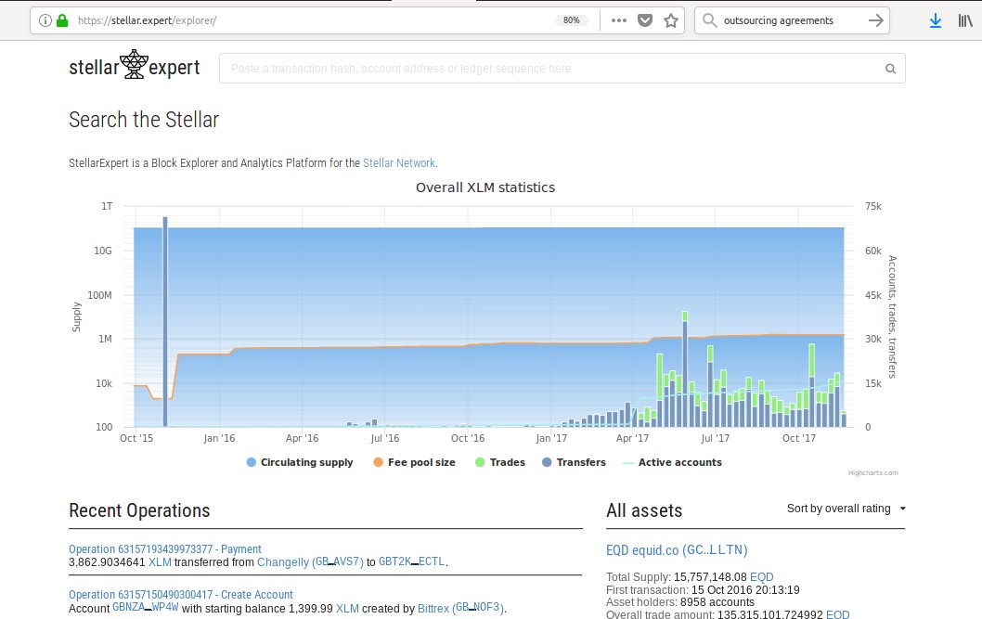982x619 pixels.
Task: Click the Recent Operations heading
Action: pyautogui.click(x=139, y=510)
